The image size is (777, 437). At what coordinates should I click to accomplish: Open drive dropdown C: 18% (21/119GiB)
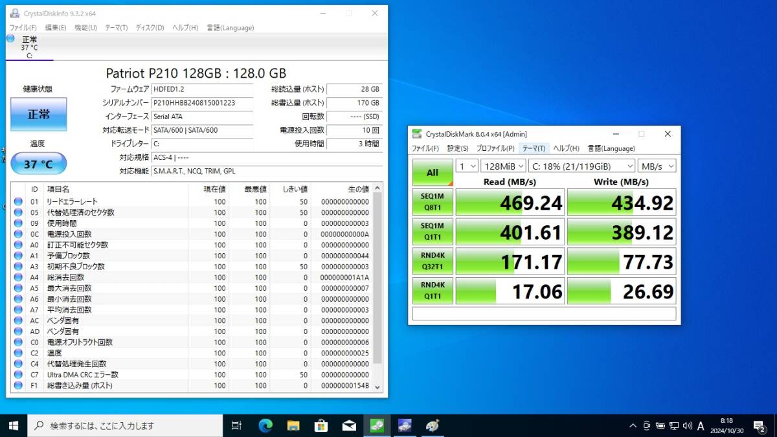click(x=581, y=166)
